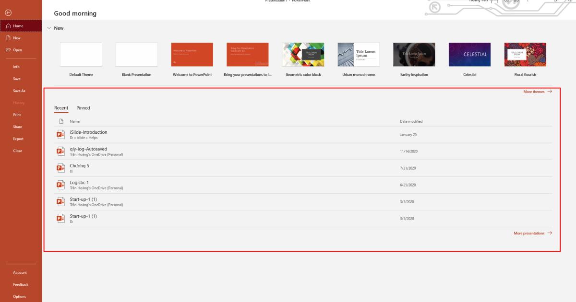Open the iSlide-Introduction file

pyautogui.click(x=303, y=134)
